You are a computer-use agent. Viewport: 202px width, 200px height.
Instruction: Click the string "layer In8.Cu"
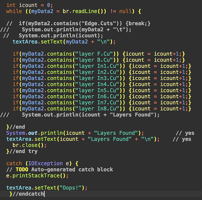tap(97, 109)
